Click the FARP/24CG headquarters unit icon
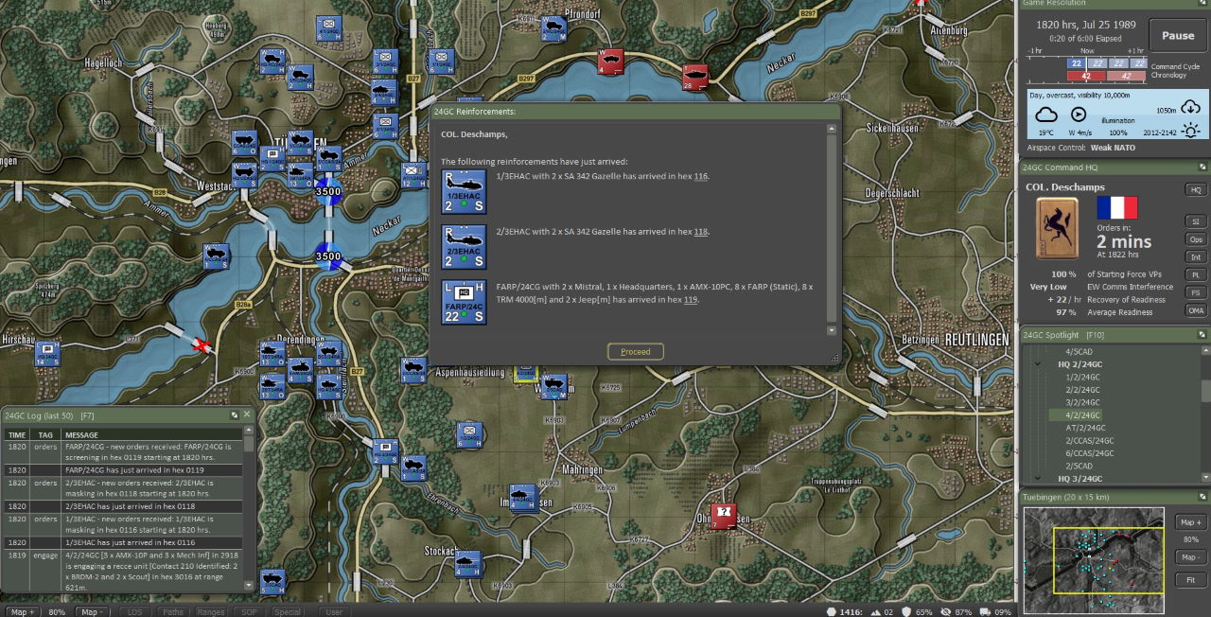Screen dimensions: 1211x617 pyautogui.click(x=464, y=301)
